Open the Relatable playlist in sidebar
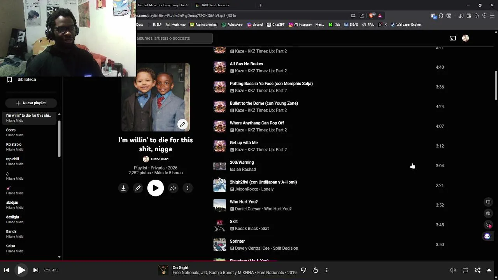The image size is (498, 280). pyautogui.click(x=29, y=147)
